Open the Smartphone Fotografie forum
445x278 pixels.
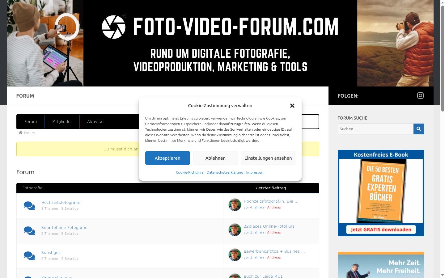(x=64, y=228)
